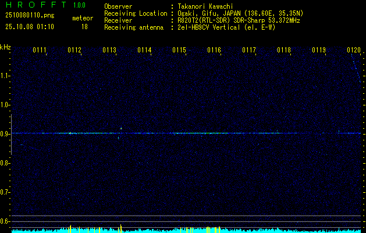This screenshot has width=366, height=233.
Task: Click the 0120 time marker
Action: [354, 50]
